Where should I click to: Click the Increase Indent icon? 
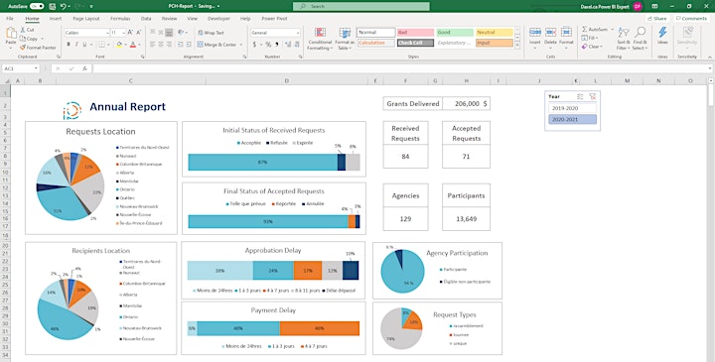pyautogui.click(x=189, y=45)
